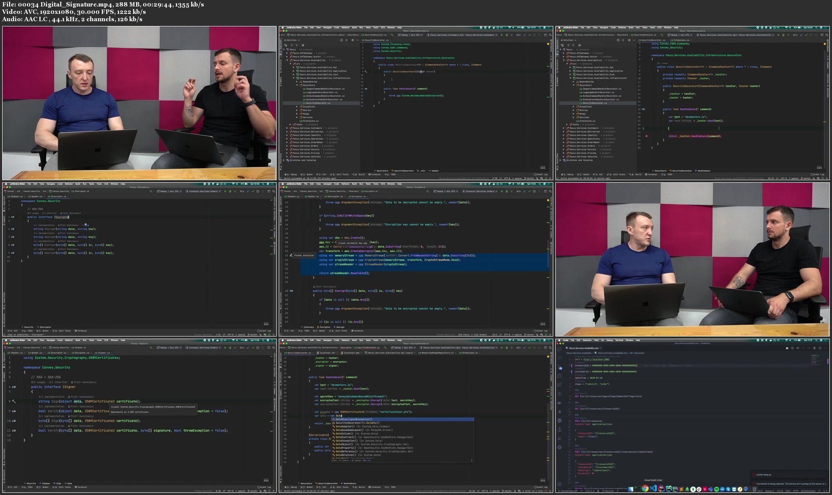Open Manage gear icon in VS Code activity bar
This screenshot has width=832, height=495.
pyautogui.click(x=559, y=484)
